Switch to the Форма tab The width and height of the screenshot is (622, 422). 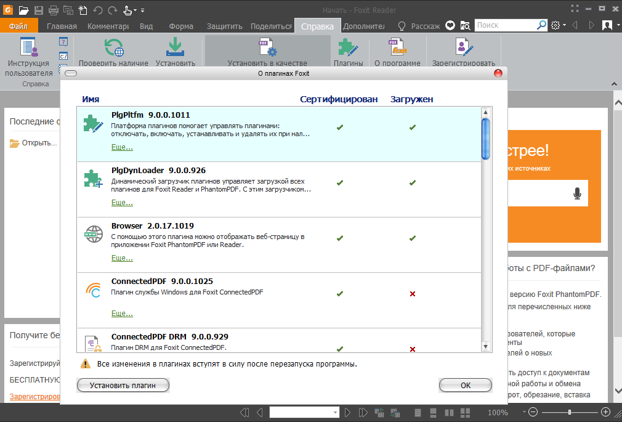pos(181,26)
